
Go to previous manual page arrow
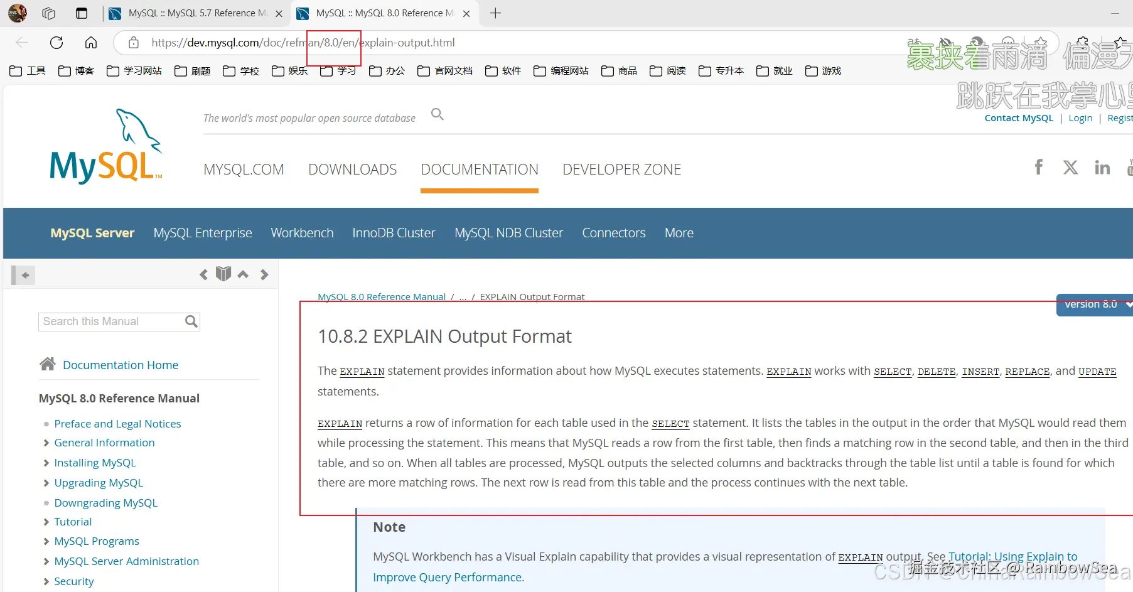click(x=203, y=275)
